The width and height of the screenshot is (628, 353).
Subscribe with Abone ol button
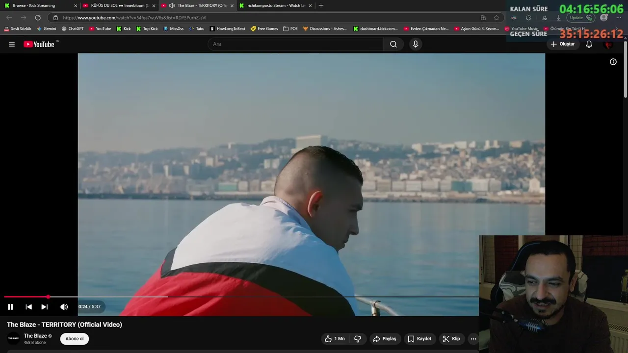[75, 339]
